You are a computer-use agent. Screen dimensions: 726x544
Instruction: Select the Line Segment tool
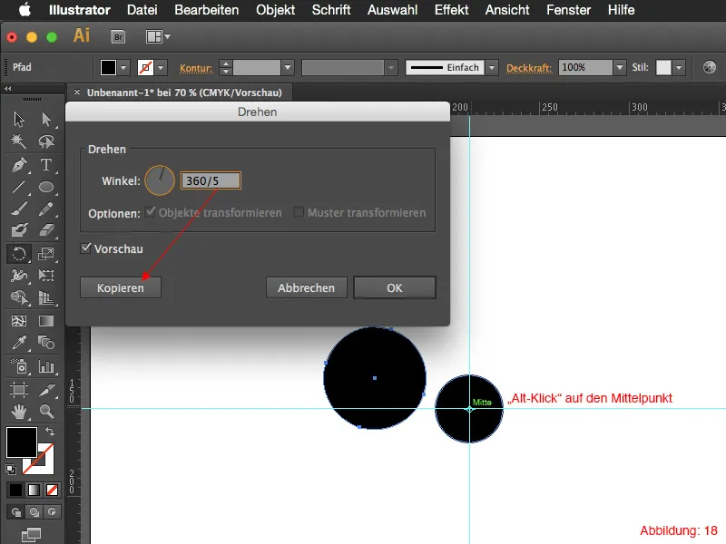(x=19, y=187)
